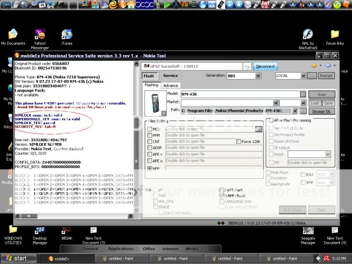Click the magnifying glass dock icon
This screenshot has width=352, height=264.
click(33, 5)
